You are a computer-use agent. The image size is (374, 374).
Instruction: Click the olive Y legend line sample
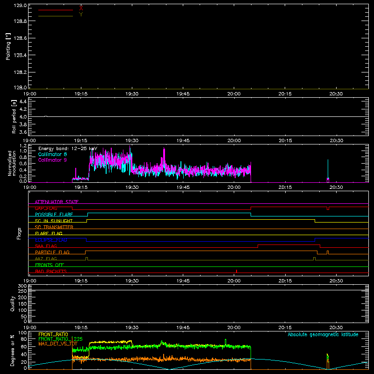click(56, 16)
